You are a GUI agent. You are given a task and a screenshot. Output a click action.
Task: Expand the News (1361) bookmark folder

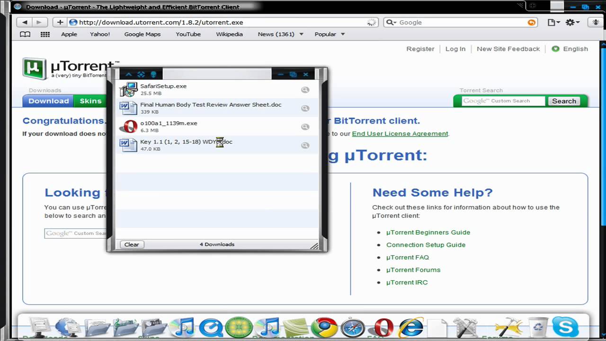pos(281,34)
